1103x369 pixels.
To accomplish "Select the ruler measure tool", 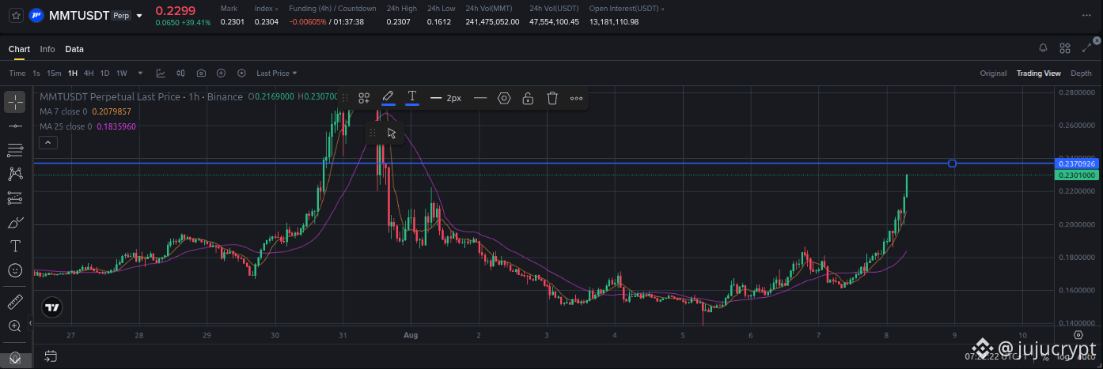I will (x=15, y=302).
